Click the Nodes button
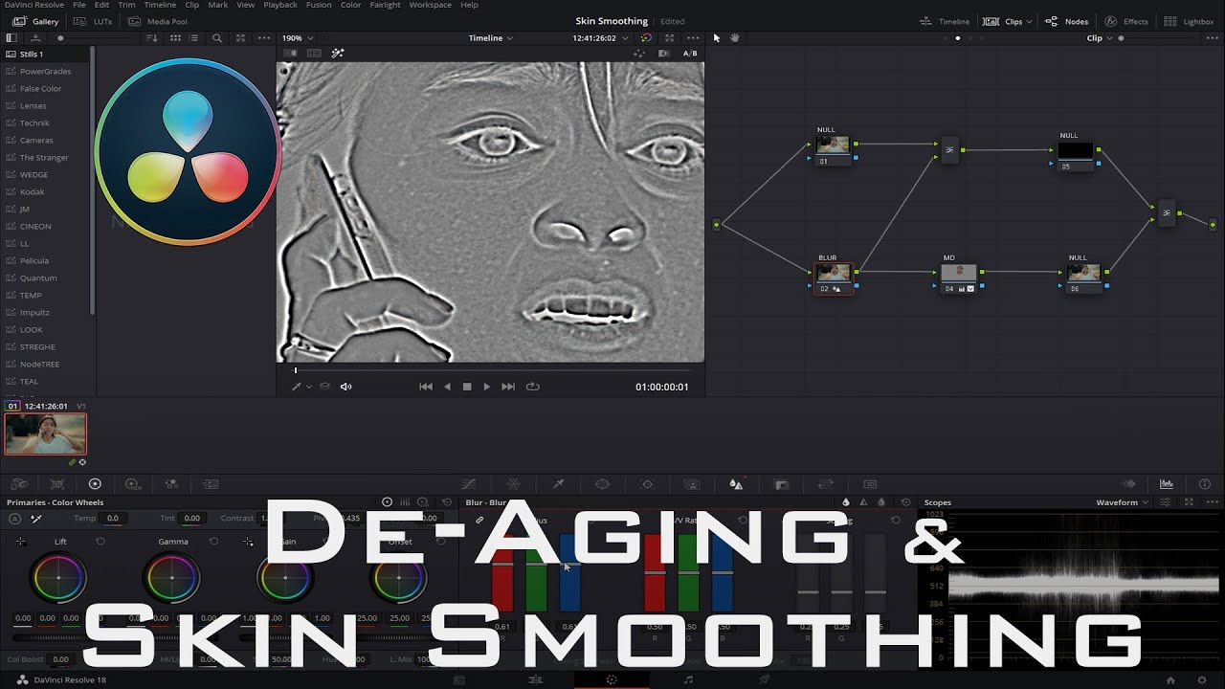 (1066, 21)
